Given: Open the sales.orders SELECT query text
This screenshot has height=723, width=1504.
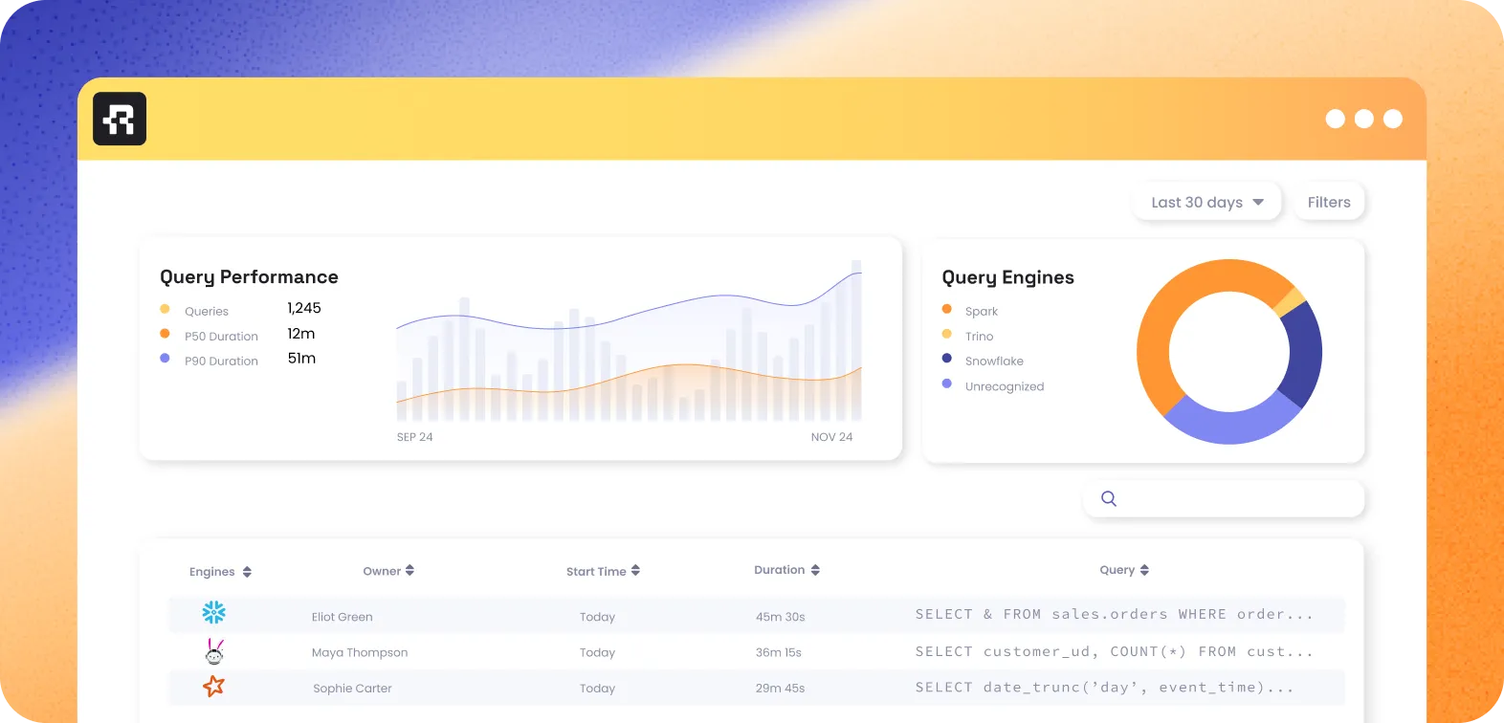Looking at the screenshot, I should [x=1115, y=614].
